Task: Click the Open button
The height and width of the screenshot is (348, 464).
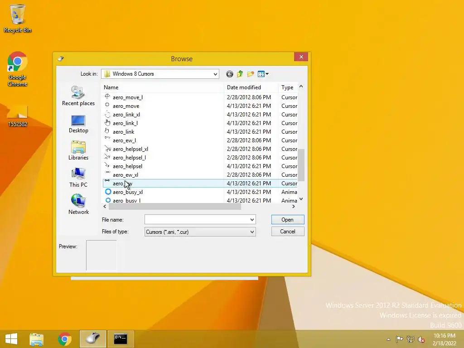Action: tap(288, 220)
